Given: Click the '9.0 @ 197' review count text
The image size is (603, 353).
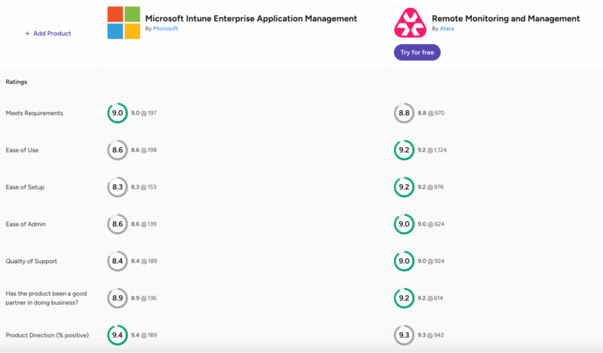Looking at the screenshot, I should pos(144,113).
